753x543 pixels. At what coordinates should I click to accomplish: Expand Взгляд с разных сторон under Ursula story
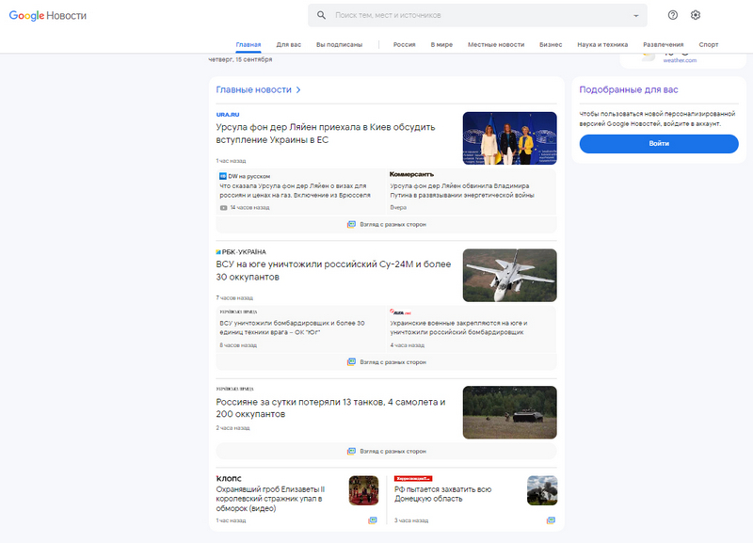(x=386, y=224)
